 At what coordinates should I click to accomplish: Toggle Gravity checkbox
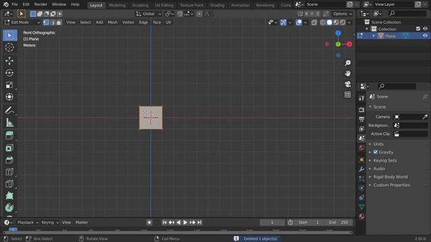coord(376,152)
